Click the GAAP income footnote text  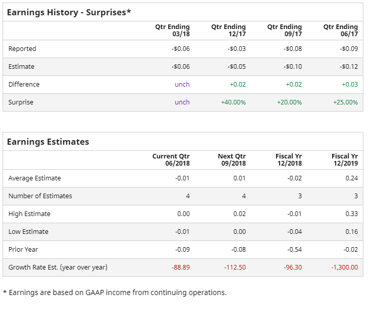pyautogui.click(x=115, y=292)
